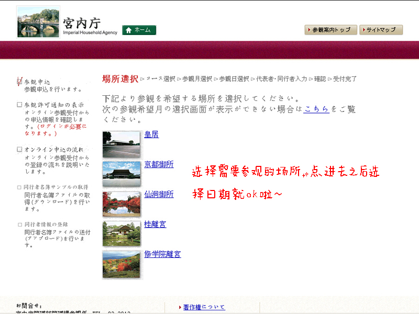Screen dimensions: 419x314
Task: Click the 修学院離宮 garden thumbnail
Action: point(122,264)
